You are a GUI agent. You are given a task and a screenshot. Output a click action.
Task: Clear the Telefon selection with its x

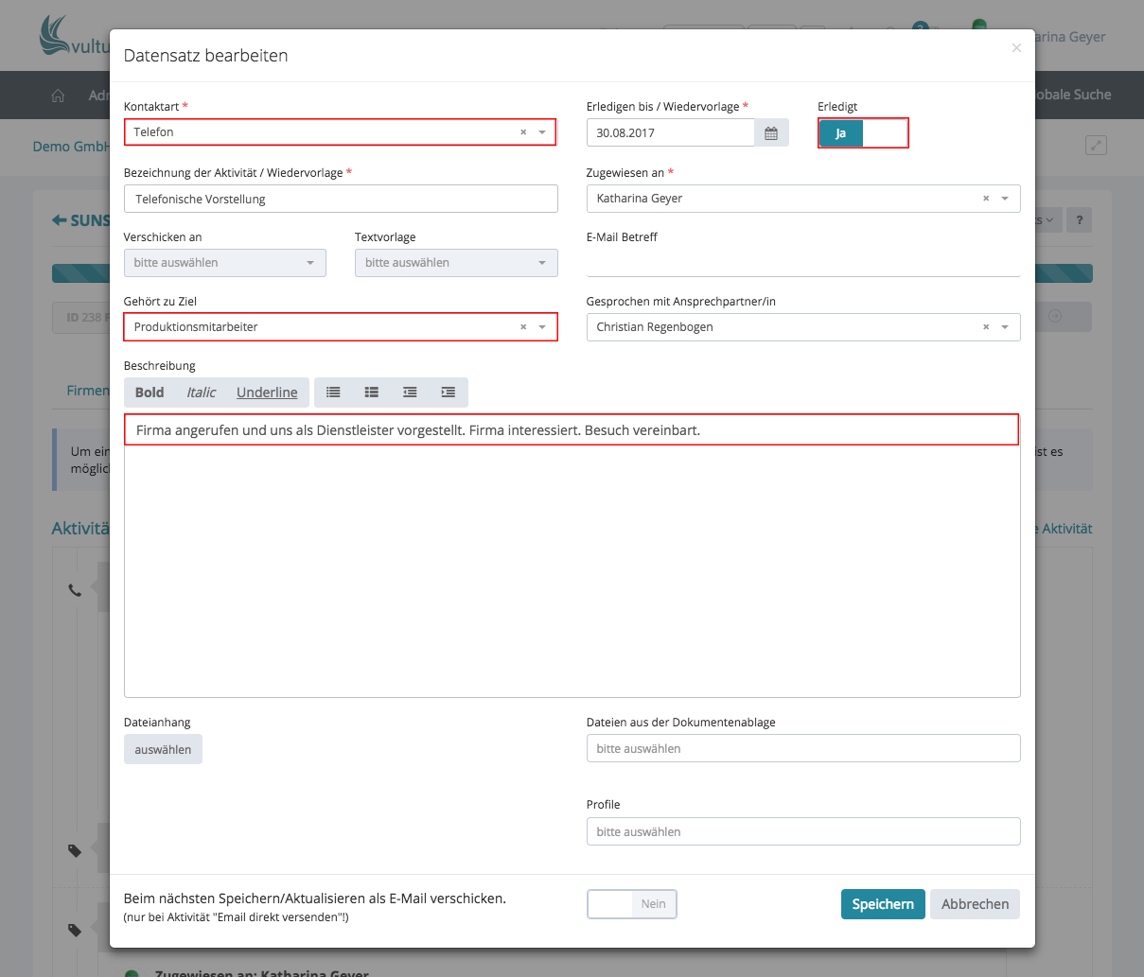coord(523,132)
